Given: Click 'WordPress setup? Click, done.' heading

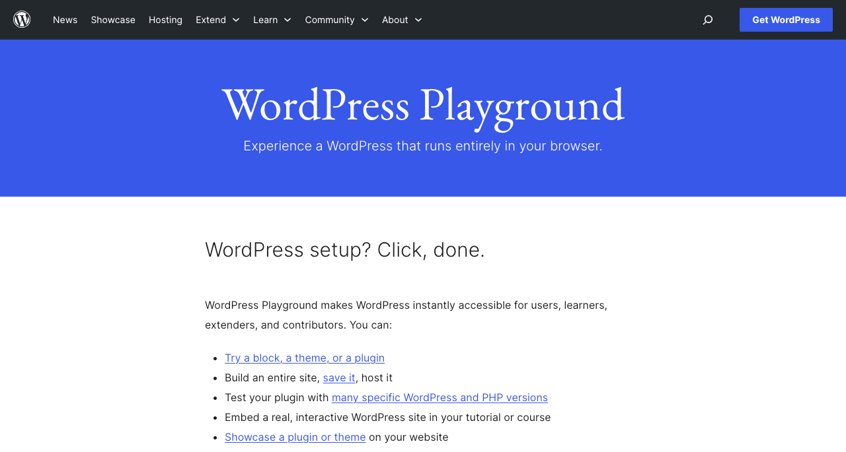Looking at the screenshot, I should [345, 249].
